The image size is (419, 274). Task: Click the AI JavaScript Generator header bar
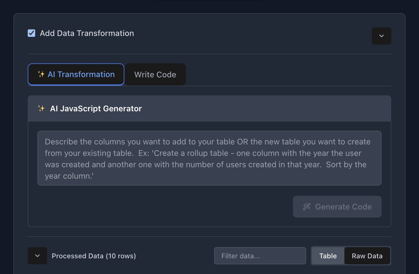pyautogui.click(x=257, y=109)
